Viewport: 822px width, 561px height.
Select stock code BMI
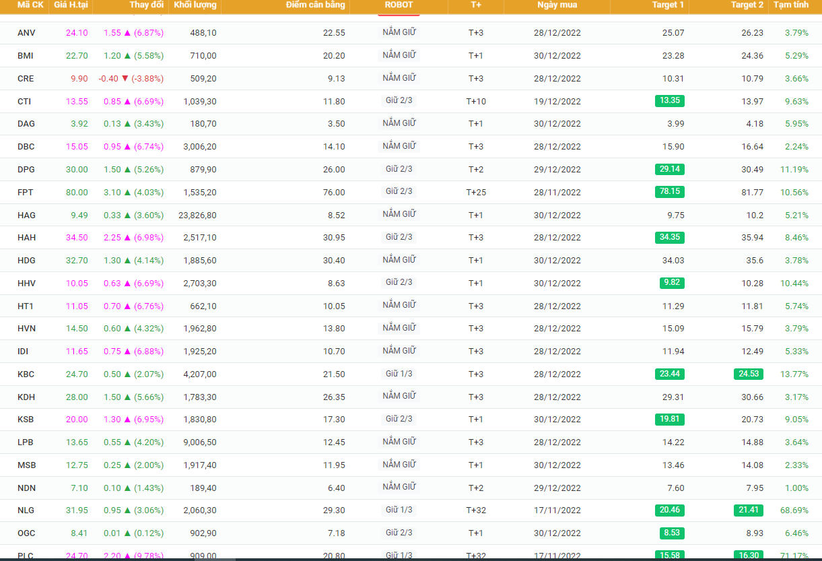[x=26, y=56]
